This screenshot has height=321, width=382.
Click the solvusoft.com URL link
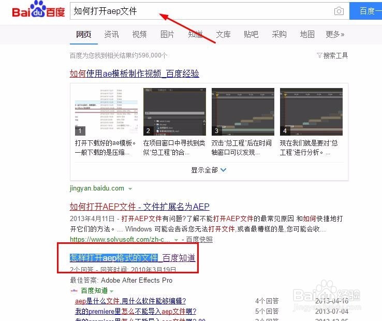coord(120,239)
